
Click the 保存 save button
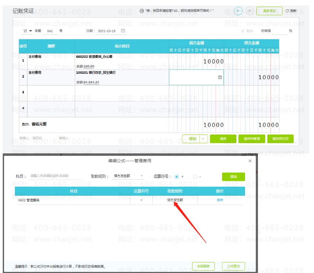[223, 139]
